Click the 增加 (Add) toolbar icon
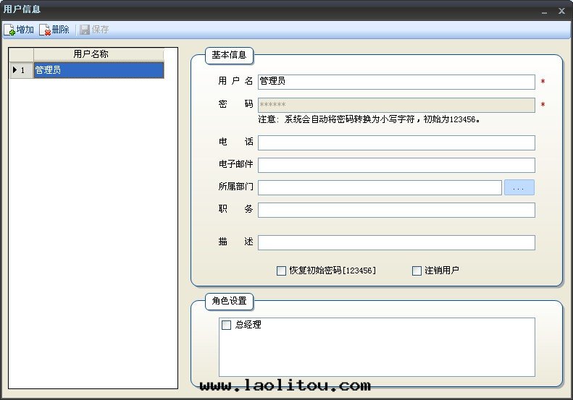573x400 pixels. (10, 30)
